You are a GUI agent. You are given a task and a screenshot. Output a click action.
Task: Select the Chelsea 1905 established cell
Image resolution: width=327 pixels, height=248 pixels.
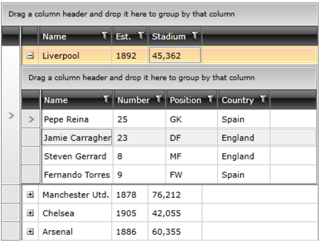point(130,213)
